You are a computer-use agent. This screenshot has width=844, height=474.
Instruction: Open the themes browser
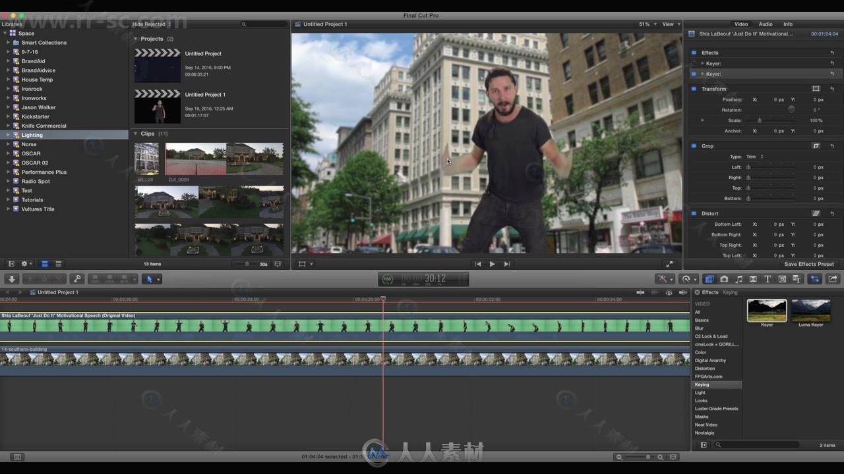(797, 279)
